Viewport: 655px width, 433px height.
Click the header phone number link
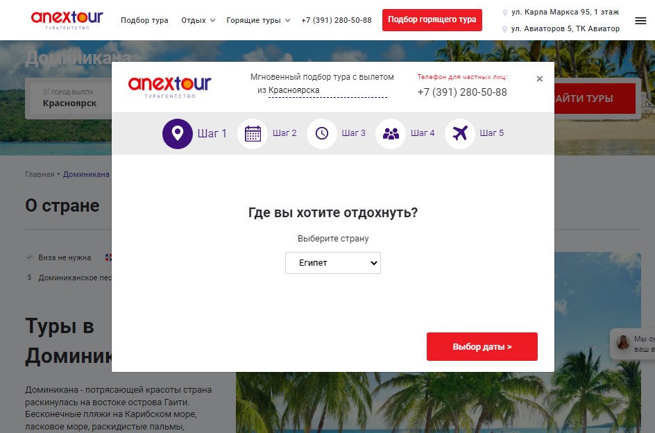tap(337, 20)
